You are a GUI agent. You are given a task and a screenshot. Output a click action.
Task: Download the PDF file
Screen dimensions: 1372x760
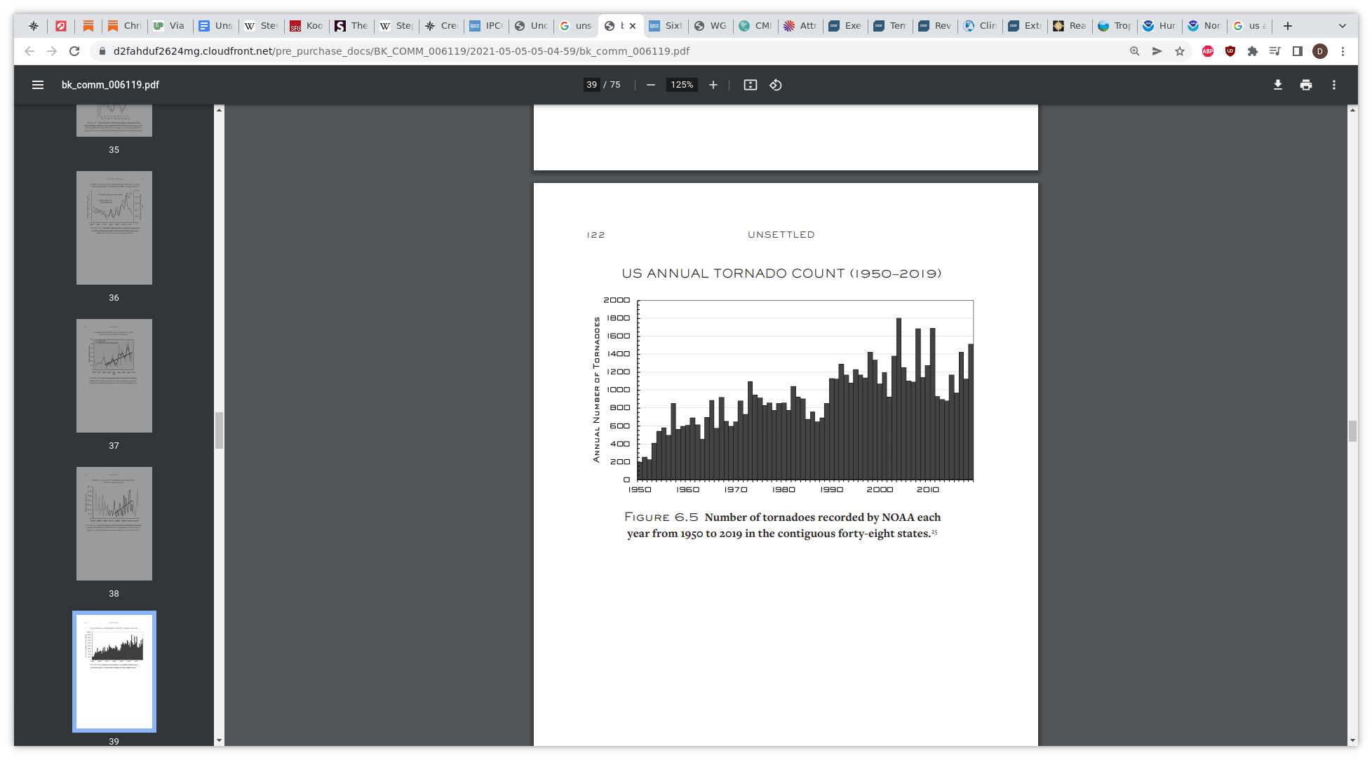[1277, 85]
